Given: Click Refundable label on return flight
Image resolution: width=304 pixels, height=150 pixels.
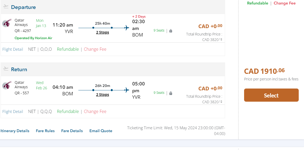Looking at the screenshot, I should 68,111.
